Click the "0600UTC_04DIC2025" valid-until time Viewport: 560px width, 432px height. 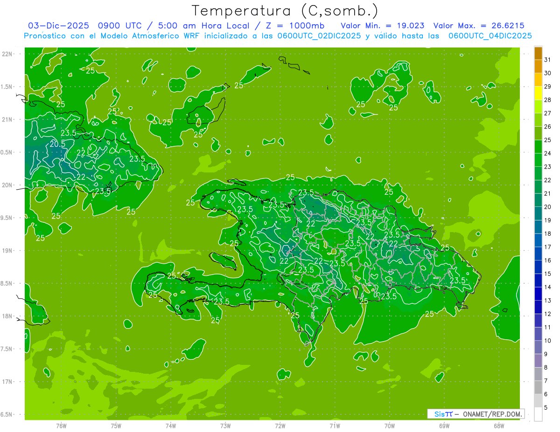490,36
